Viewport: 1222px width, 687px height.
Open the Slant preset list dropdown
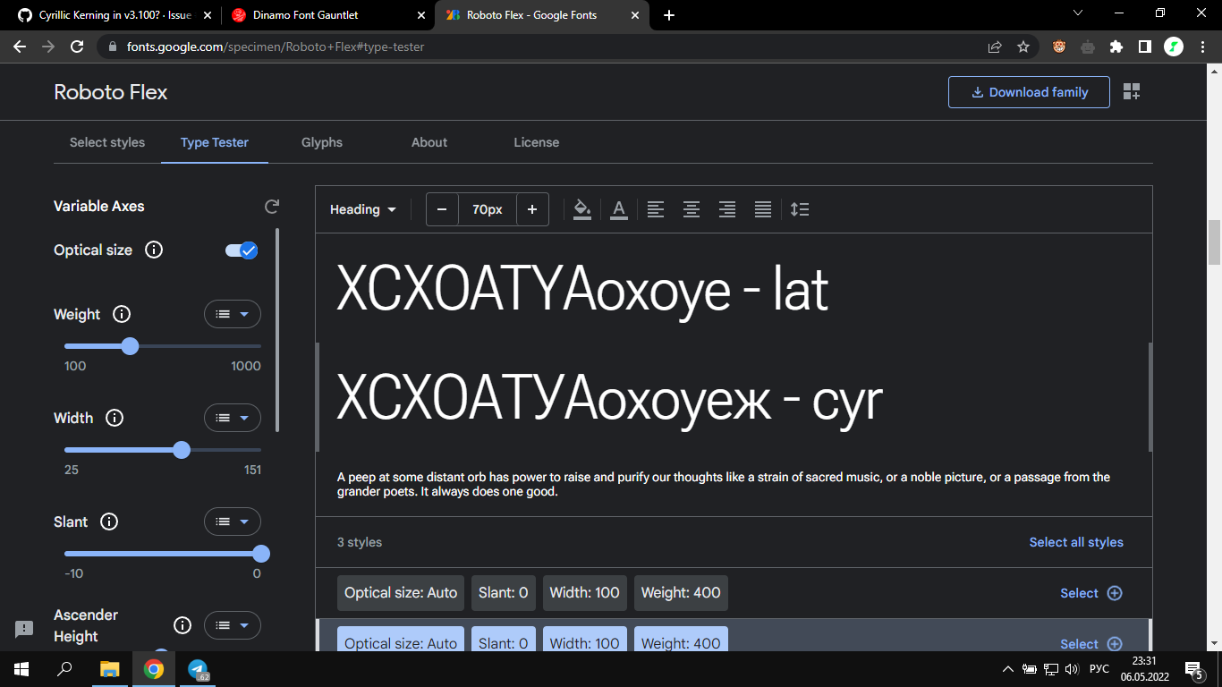pyautogui.click(x=232, y=522)
